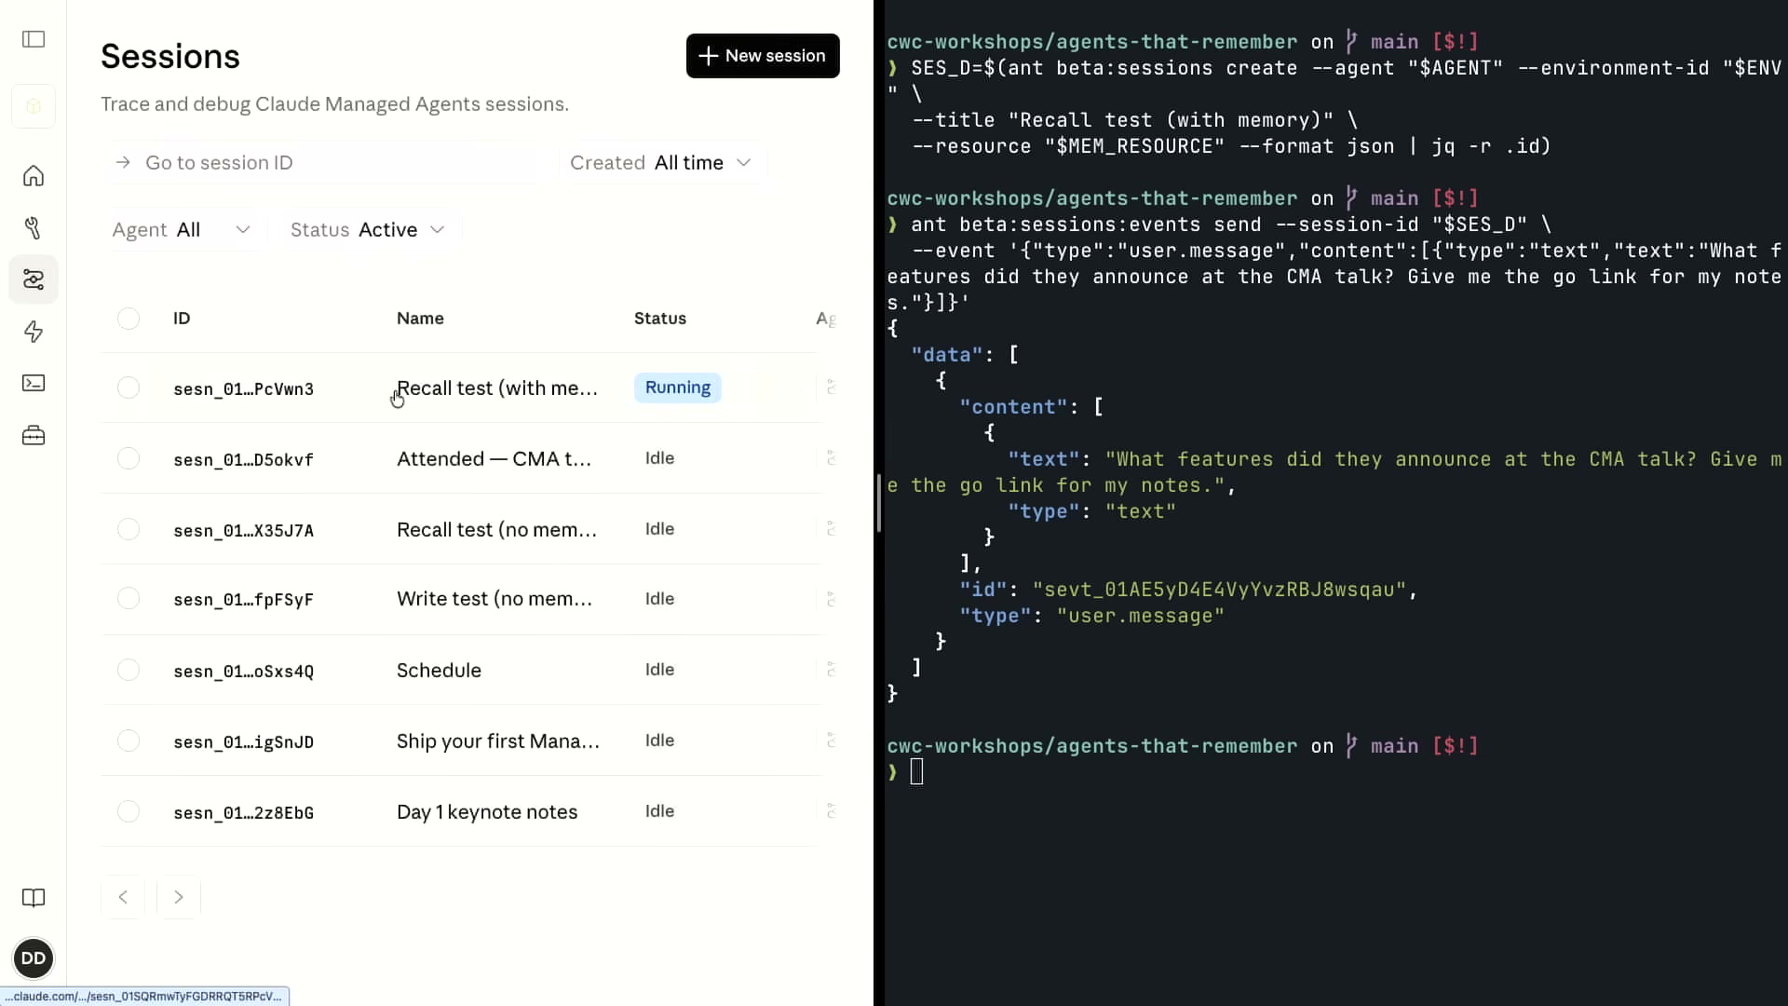Open session Recall test (with me…

[x=497, y=388]
